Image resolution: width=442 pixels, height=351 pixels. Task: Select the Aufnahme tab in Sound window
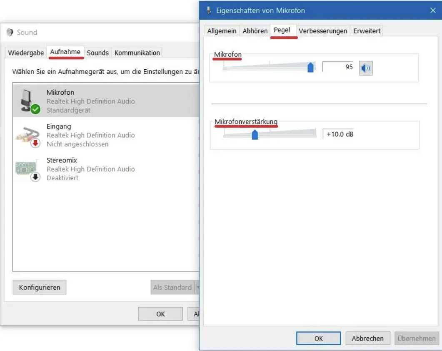(65, 52)
